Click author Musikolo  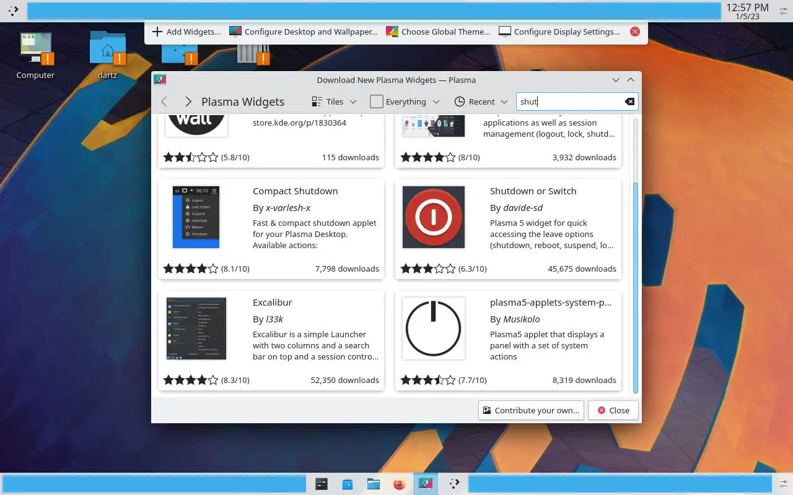(x=521, y=319)
